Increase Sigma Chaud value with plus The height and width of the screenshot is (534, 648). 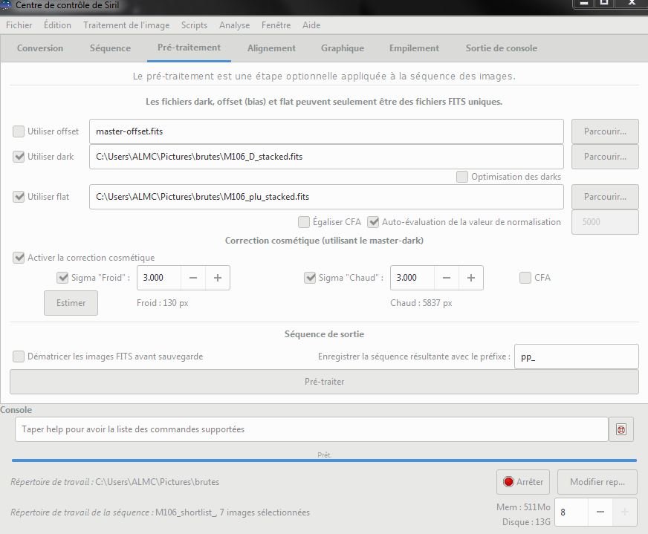coord(470,278)
